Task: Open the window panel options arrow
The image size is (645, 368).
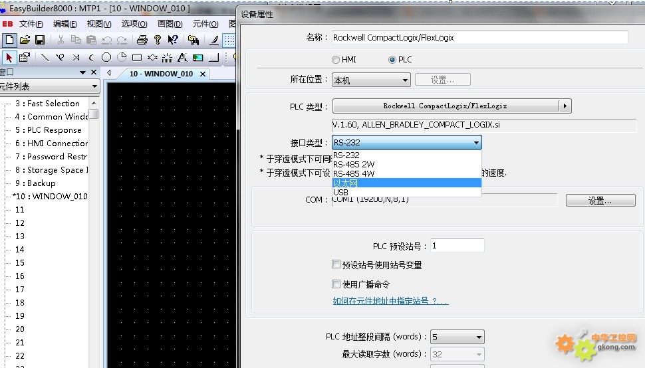Action: click(x=82, y=72)
